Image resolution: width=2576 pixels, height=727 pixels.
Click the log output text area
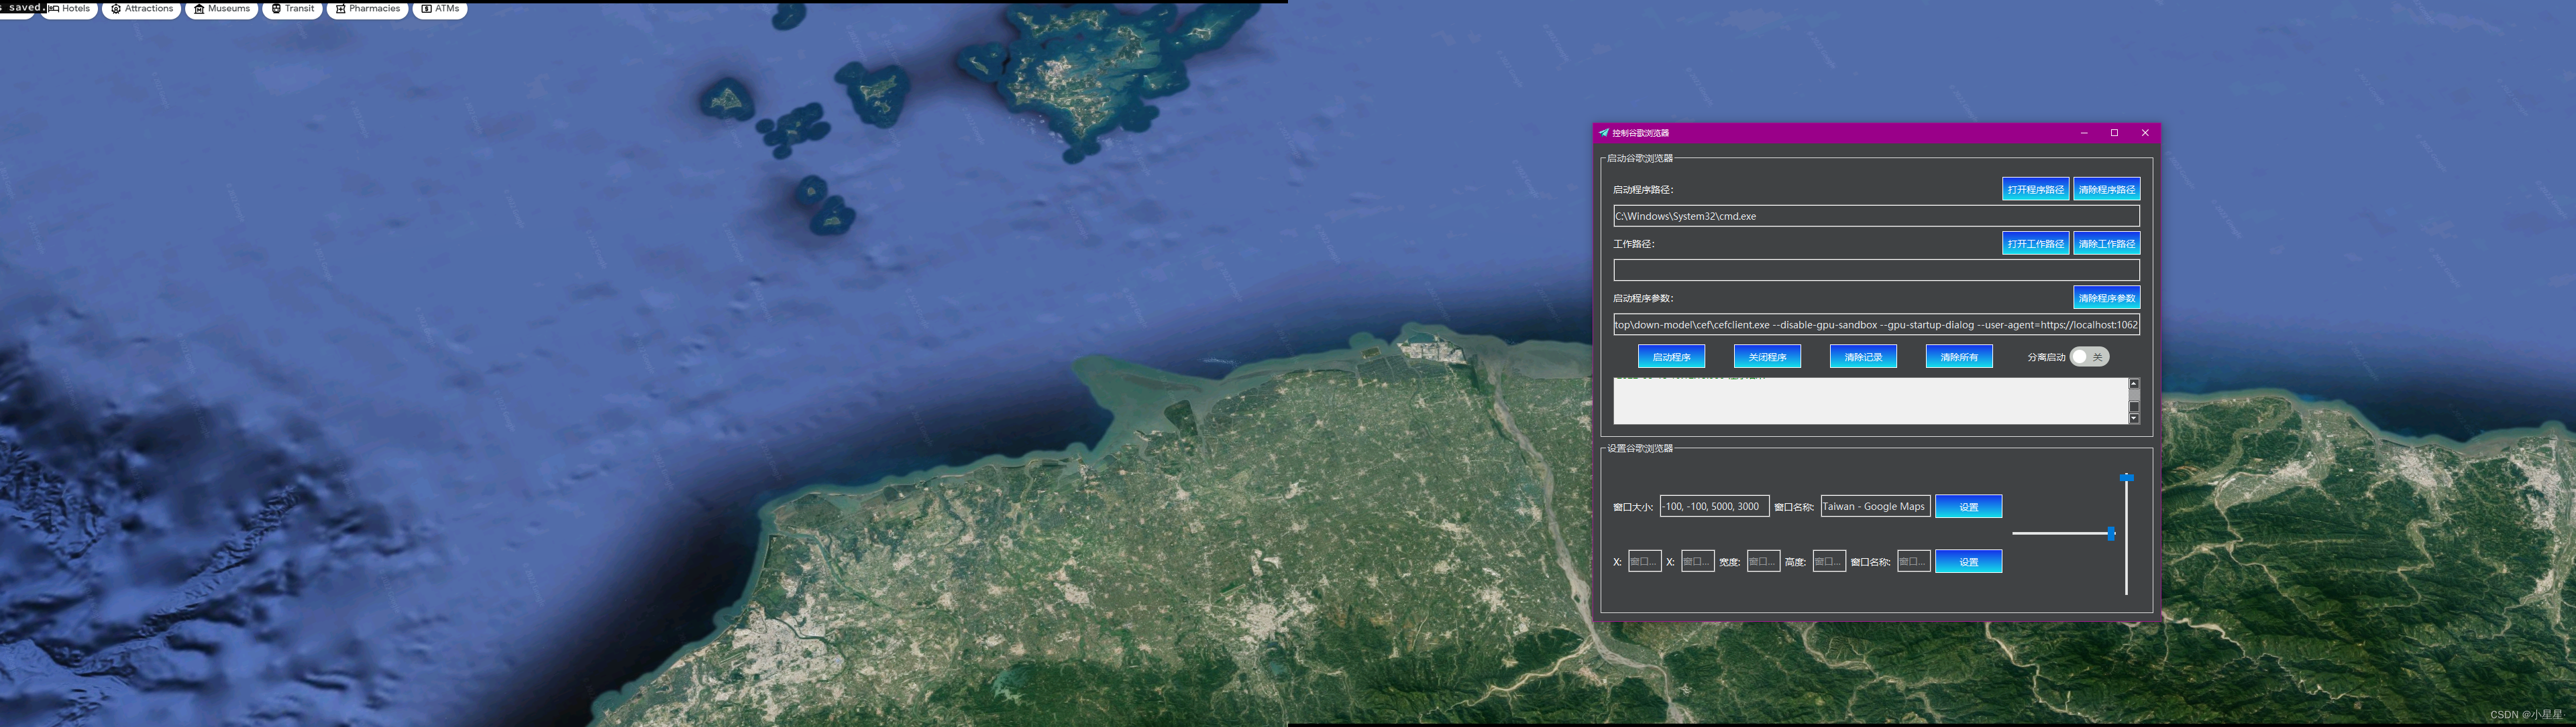(x=1870, y=401)
